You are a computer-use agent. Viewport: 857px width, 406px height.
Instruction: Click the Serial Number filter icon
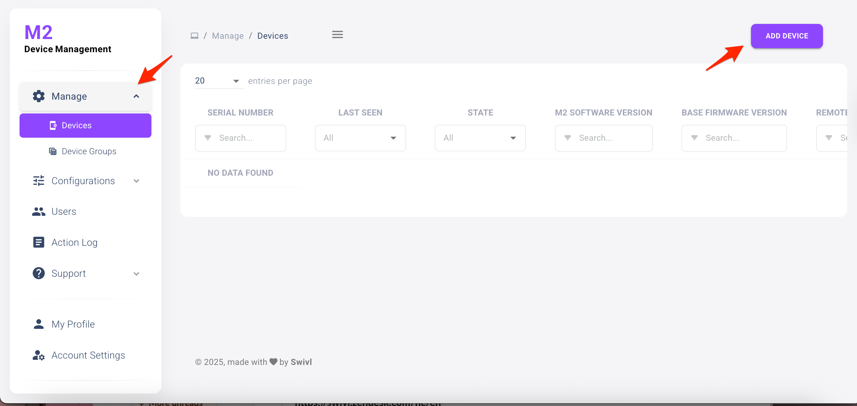208,138
